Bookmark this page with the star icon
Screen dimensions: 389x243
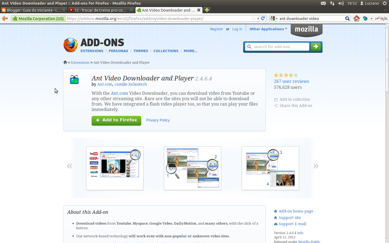(x=253, y=18)
